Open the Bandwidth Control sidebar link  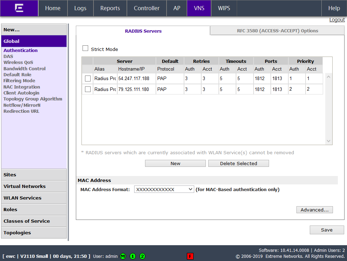[24, 68]
